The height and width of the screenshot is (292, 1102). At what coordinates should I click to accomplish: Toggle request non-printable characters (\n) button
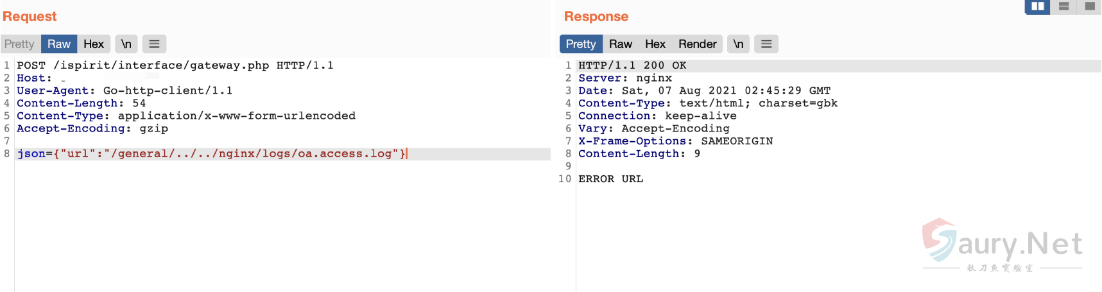(x=126, y=44)
